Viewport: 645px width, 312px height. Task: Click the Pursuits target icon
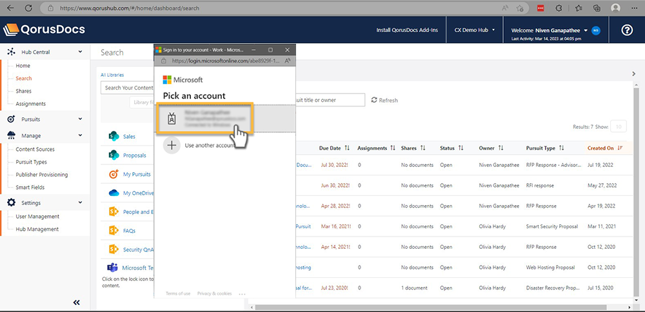pos(11,119)
